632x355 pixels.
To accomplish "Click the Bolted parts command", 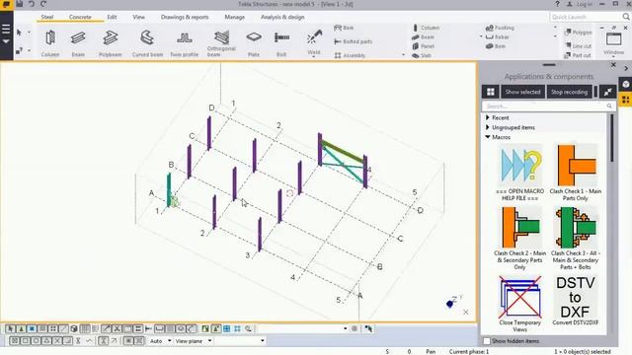I will 354,41.
